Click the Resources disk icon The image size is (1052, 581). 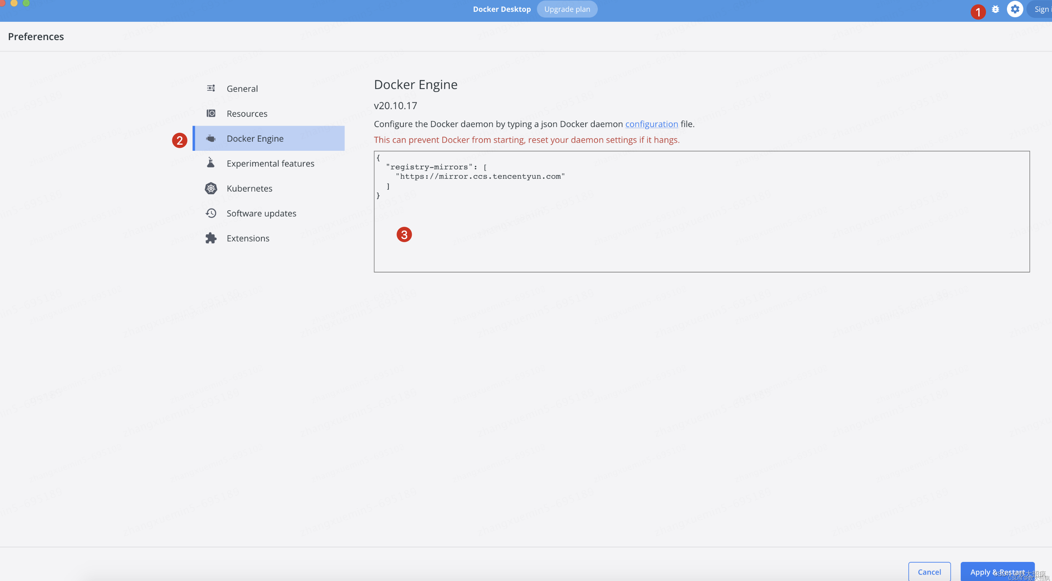211,113
